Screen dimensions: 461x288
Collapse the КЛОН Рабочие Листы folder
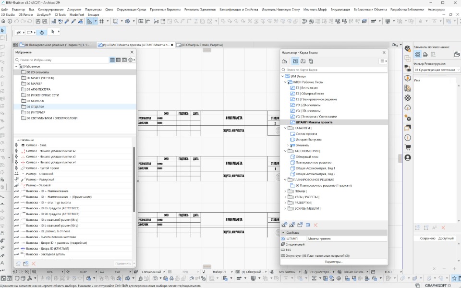[x=285, y=82]
